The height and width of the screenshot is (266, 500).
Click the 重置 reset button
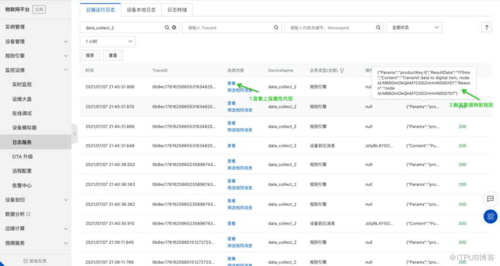[113, 56]
